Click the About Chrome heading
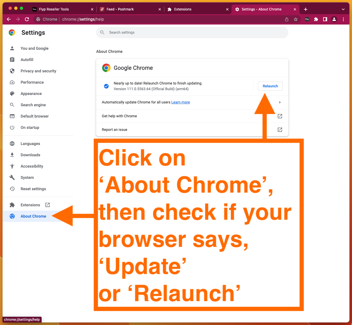The height and width of the screenshot is (325, 352). coord(109,51)
